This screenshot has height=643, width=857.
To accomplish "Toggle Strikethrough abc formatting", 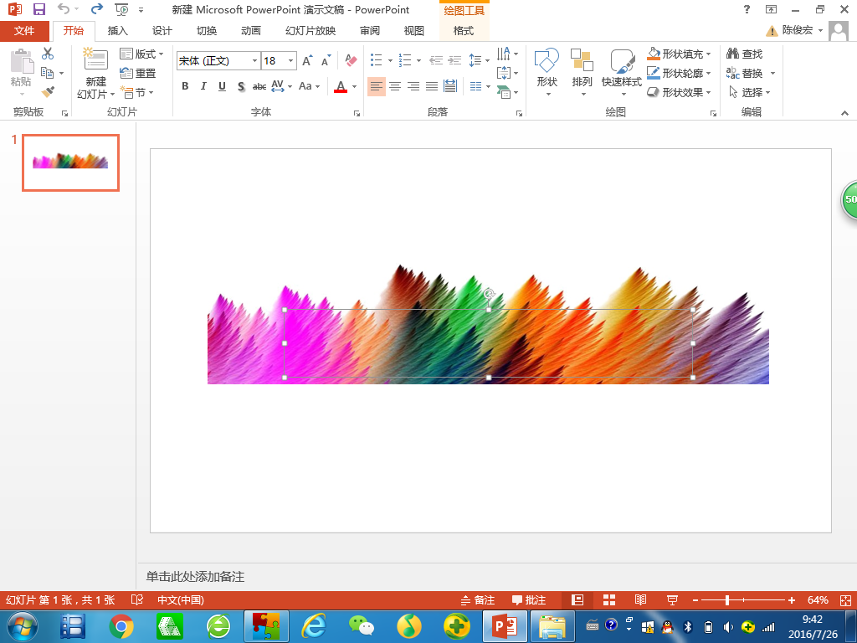I will pyautogui.click(x=259, y=86).
